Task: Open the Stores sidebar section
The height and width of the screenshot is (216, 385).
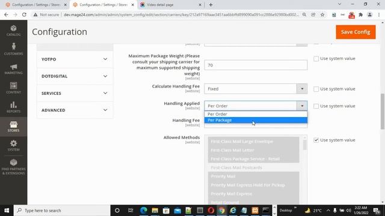Action: click(x=13, y=127)
